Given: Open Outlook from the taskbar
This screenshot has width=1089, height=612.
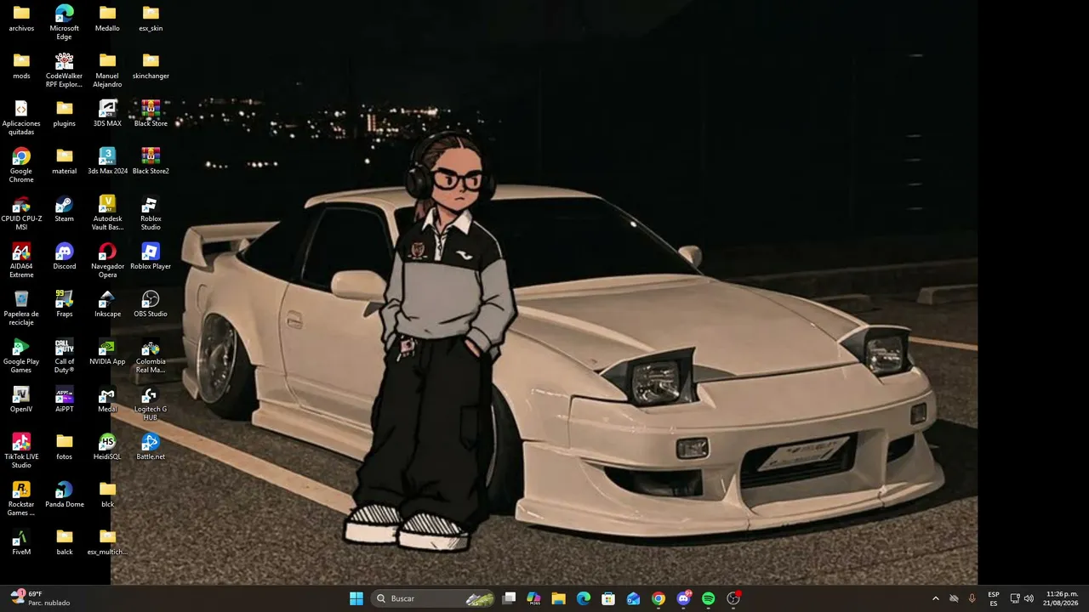Looking at the screenshot, I should pyautogui.click(x=633, y=598).
